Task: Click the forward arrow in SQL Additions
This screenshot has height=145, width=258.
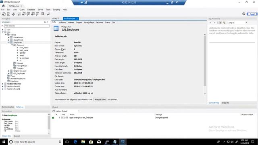Action: (214, 23)
